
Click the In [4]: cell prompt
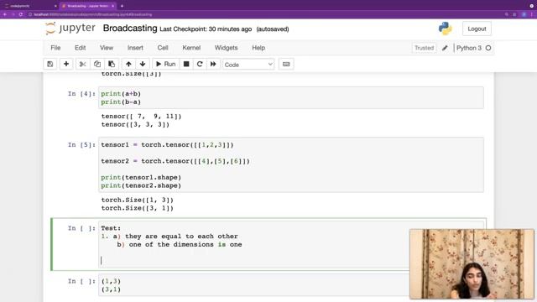81,94
